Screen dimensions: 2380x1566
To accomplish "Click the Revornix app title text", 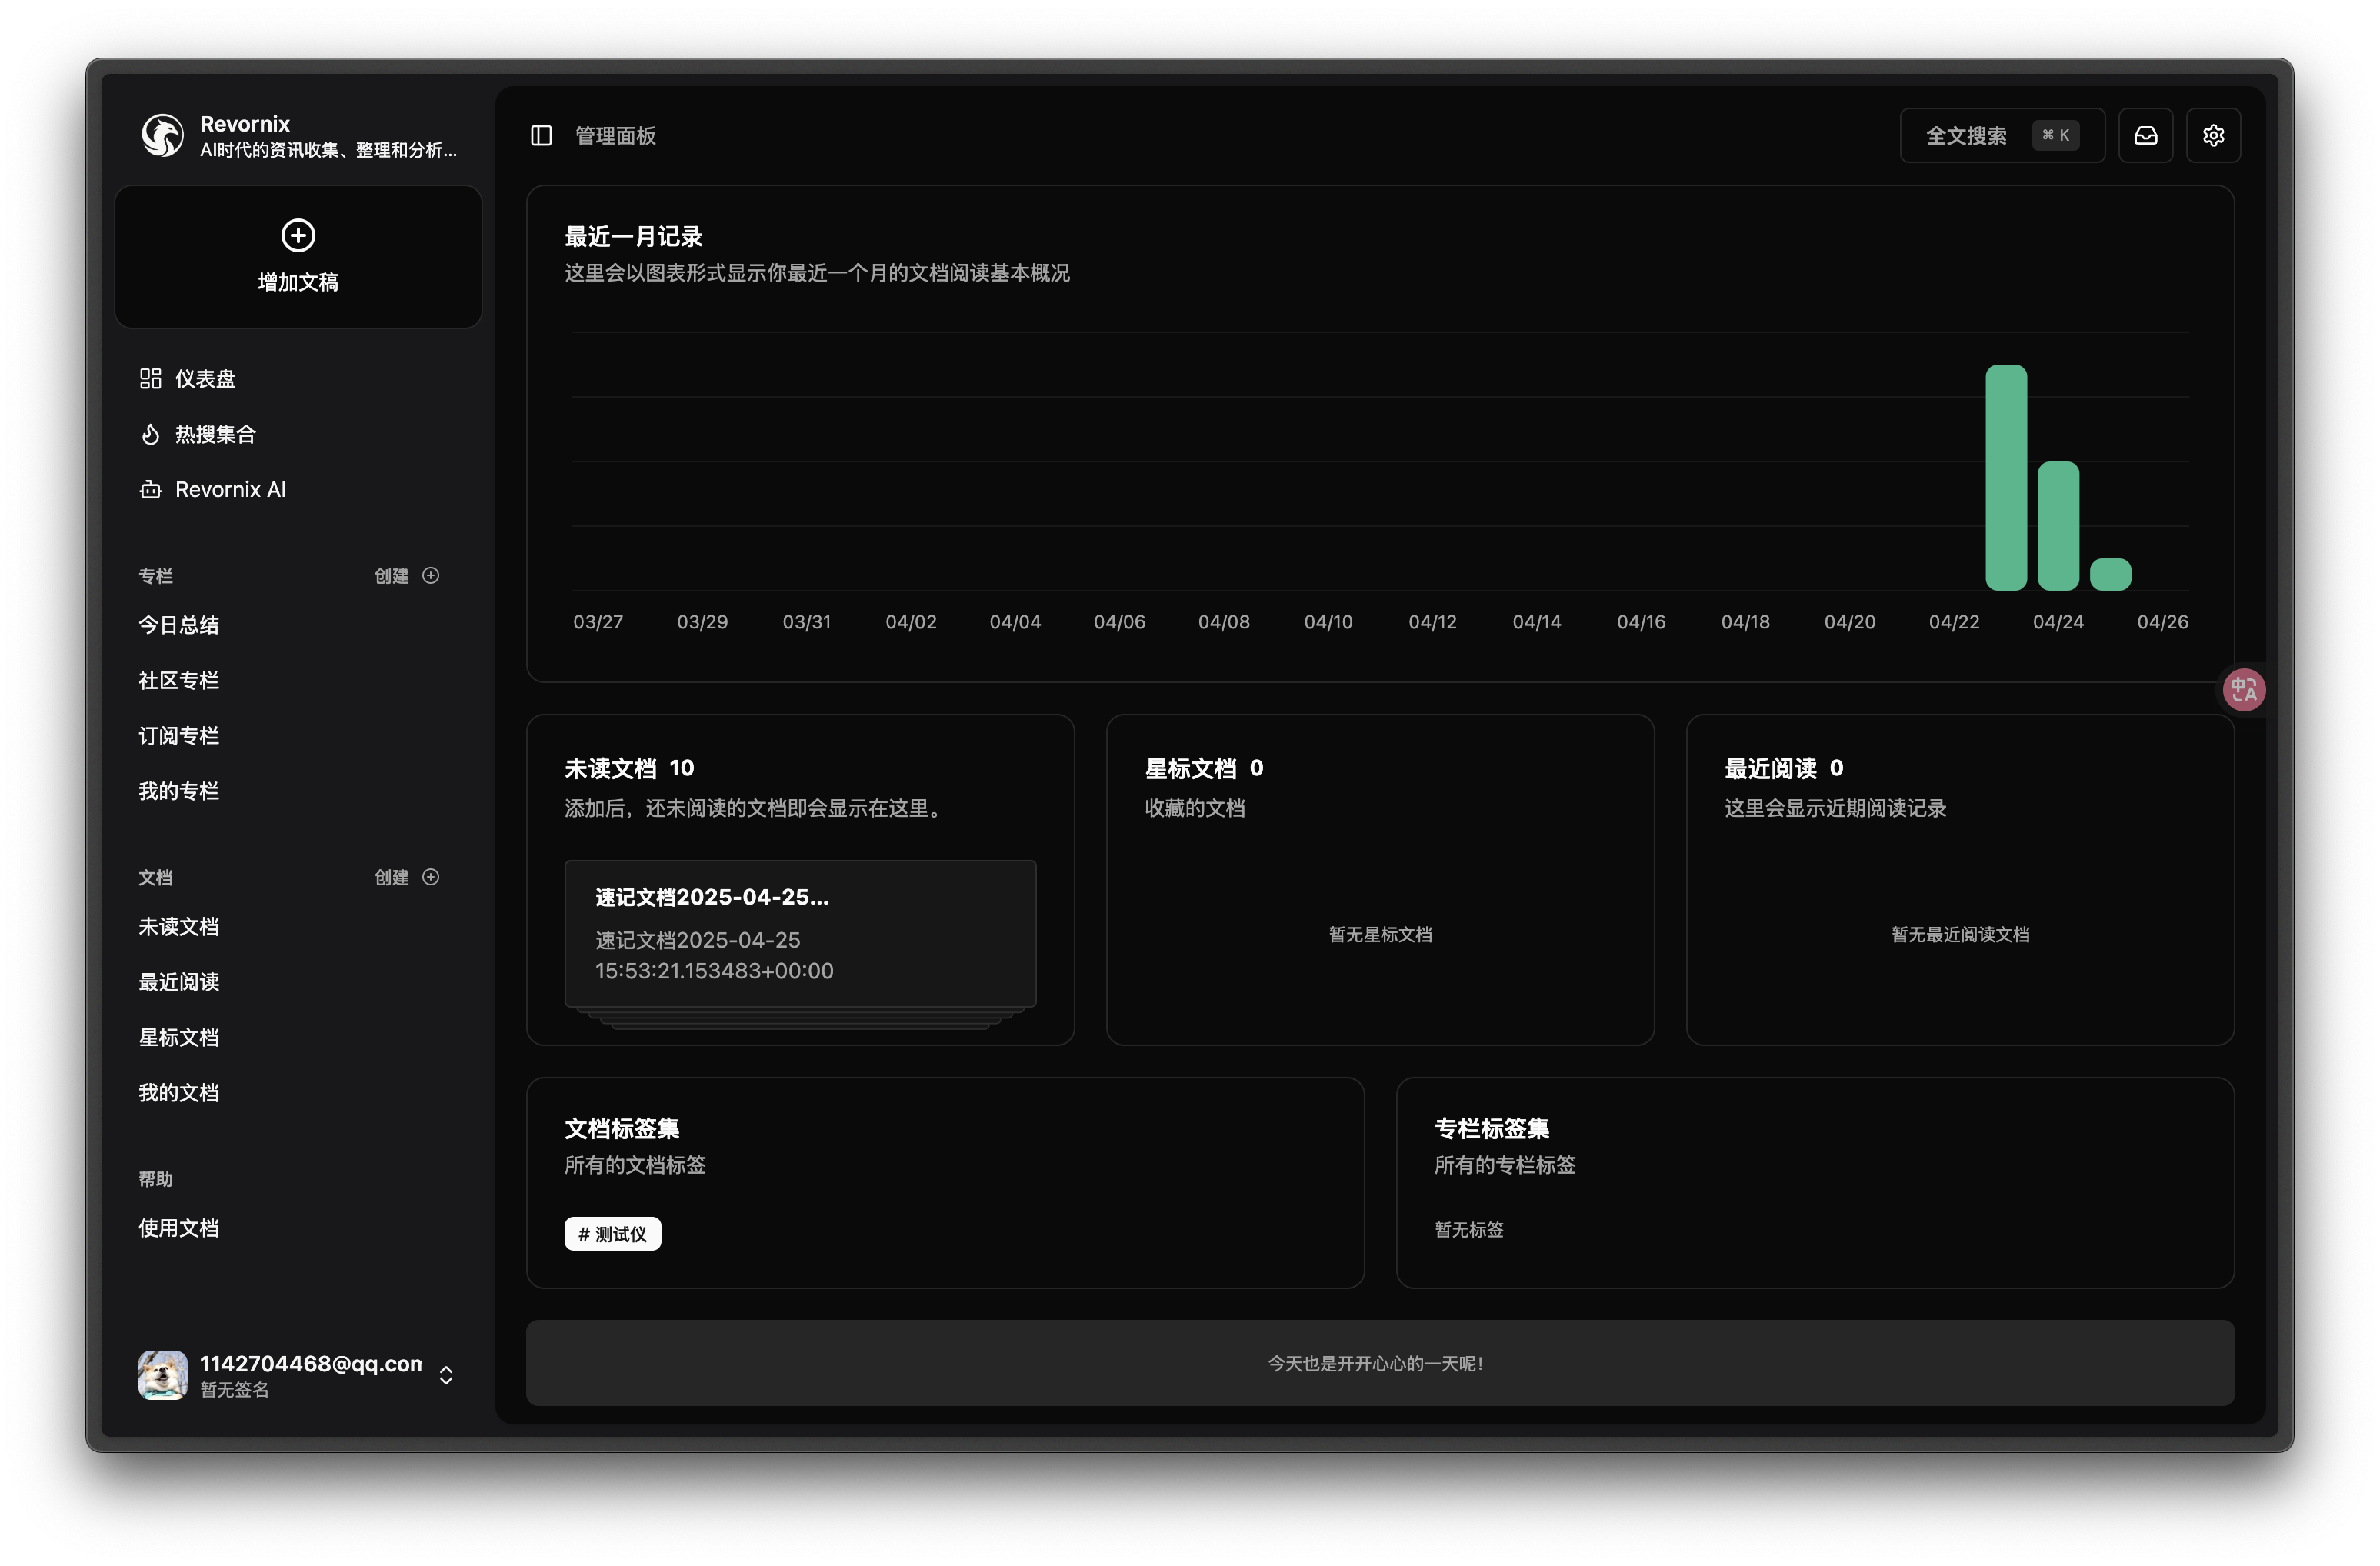I will [x=245, y=123].
